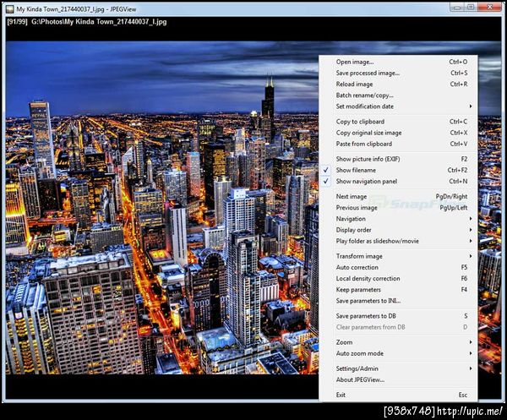The image size is (507, 420).
Task: Maximize the JPEGView window
Action: [x=471, y=7]
